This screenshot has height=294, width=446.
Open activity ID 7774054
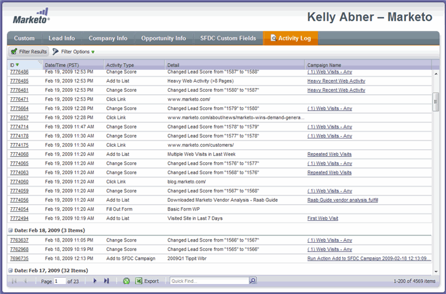click(x=19, y=209)
